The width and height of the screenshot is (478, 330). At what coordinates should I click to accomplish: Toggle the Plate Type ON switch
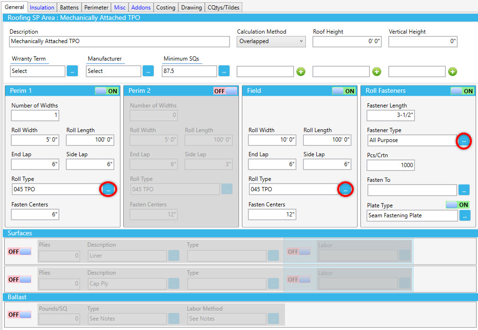pos(458,205)
